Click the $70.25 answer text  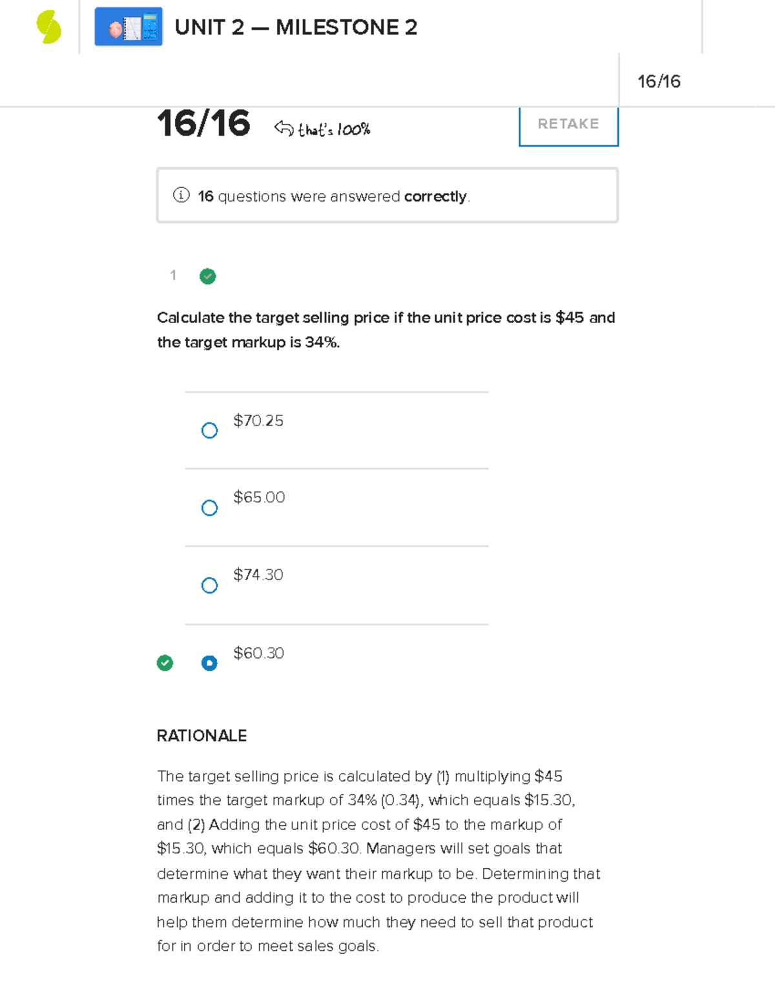pyautogui.click(x=258, y=420)
